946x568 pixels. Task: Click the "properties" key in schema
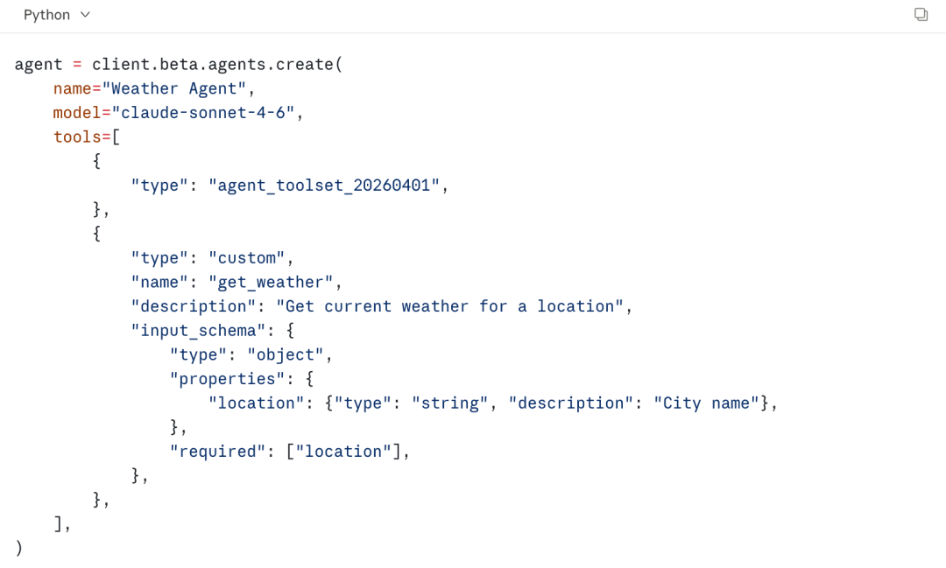pyautogui.click(x=227, y=379)
